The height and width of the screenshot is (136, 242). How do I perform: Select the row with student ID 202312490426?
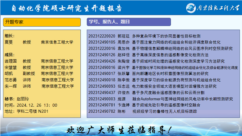(x=102, y=61)
